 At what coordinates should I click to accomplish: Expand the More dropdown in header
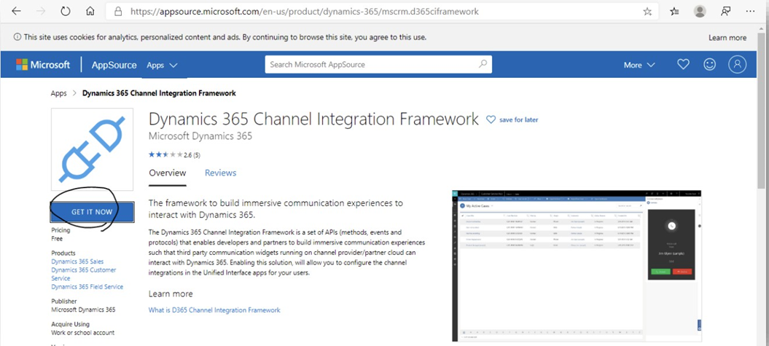[x=639, y=65]
